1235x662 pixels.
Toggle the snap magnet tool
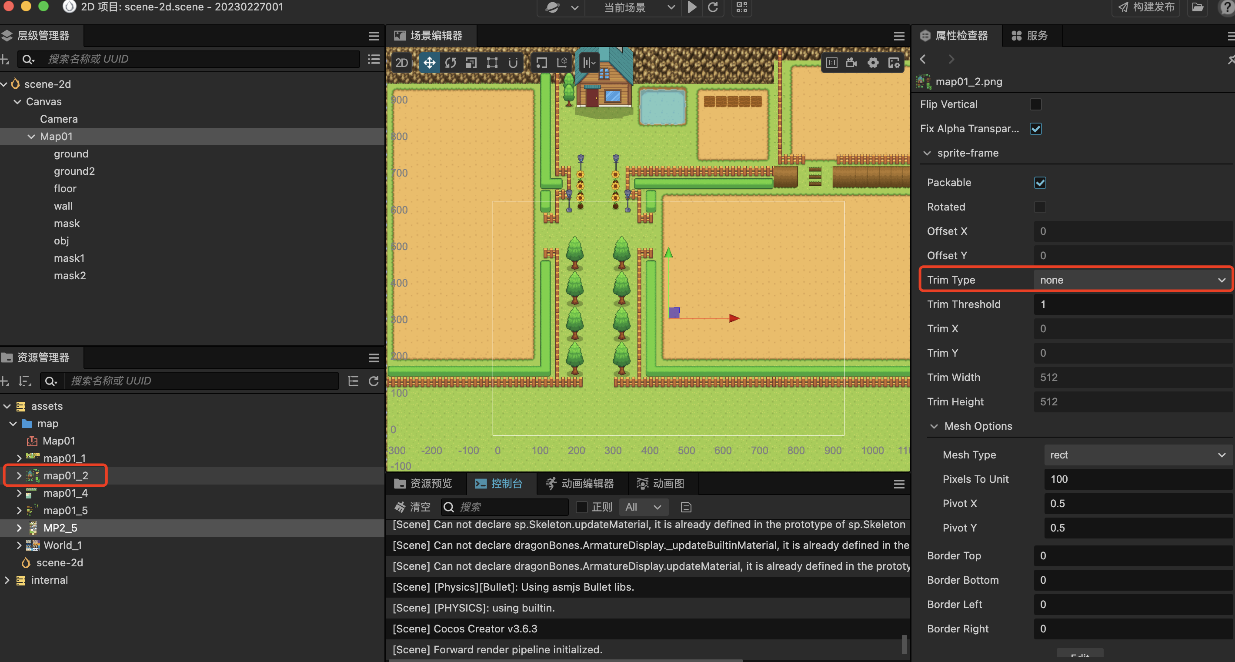513,63
